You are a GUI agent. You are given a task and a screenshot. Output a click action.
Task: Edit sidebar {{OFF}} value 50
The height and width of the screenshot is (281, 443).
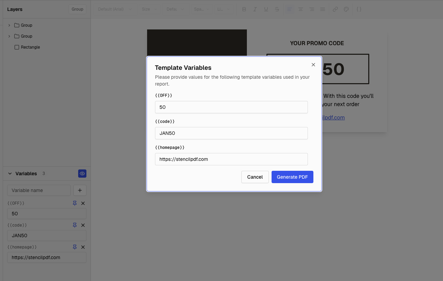click(47, 214)
